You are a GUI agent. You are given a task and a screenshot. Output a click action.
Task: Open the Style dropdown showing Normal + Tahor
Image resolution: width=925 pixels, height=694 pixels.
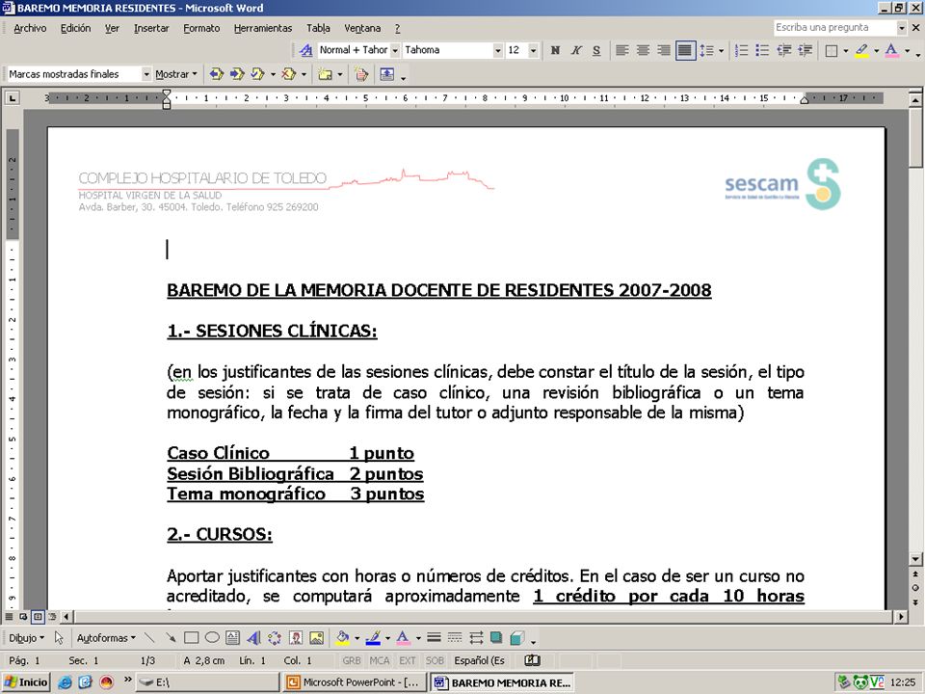click(395, 51)
